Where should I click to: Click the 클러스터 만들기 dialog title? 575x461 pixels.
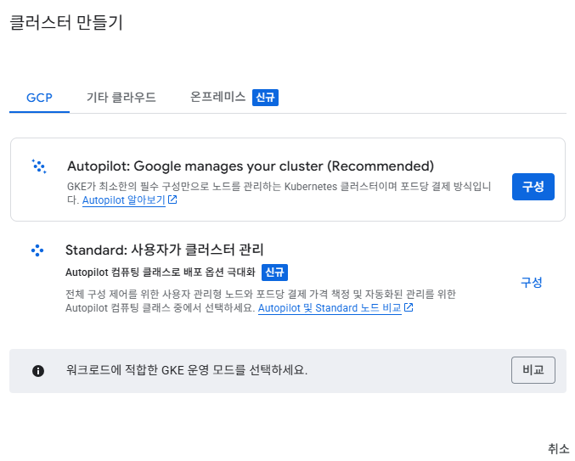click(66, 22)
